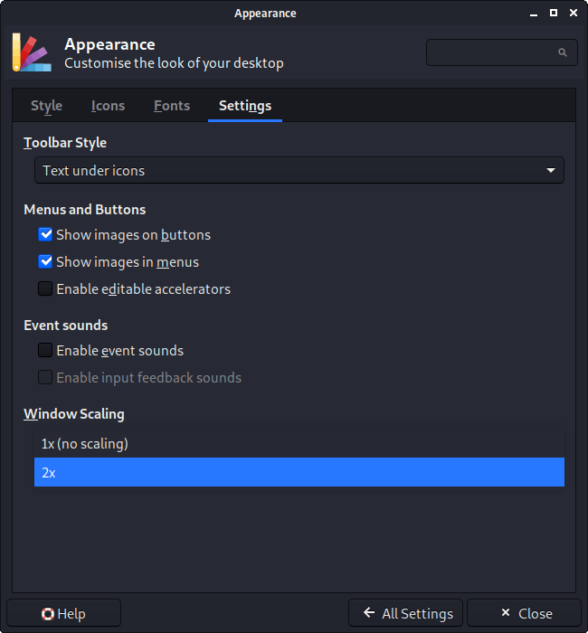Enable editable accelerators checkbox
588x633 pixels.
(46, 289)
